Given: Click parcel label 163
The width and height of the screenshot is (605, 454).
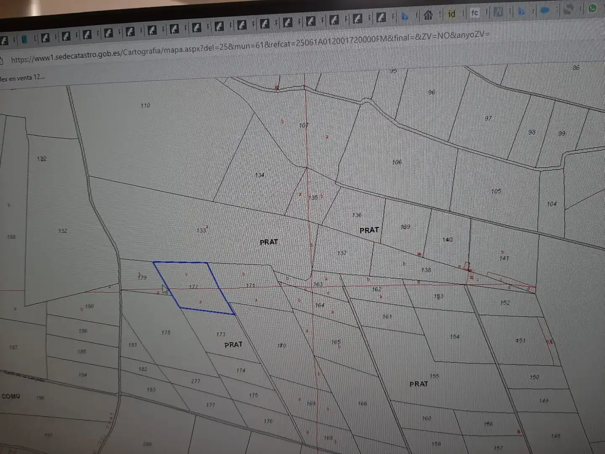Looking at the screenshot, I should tap(318, 284).
